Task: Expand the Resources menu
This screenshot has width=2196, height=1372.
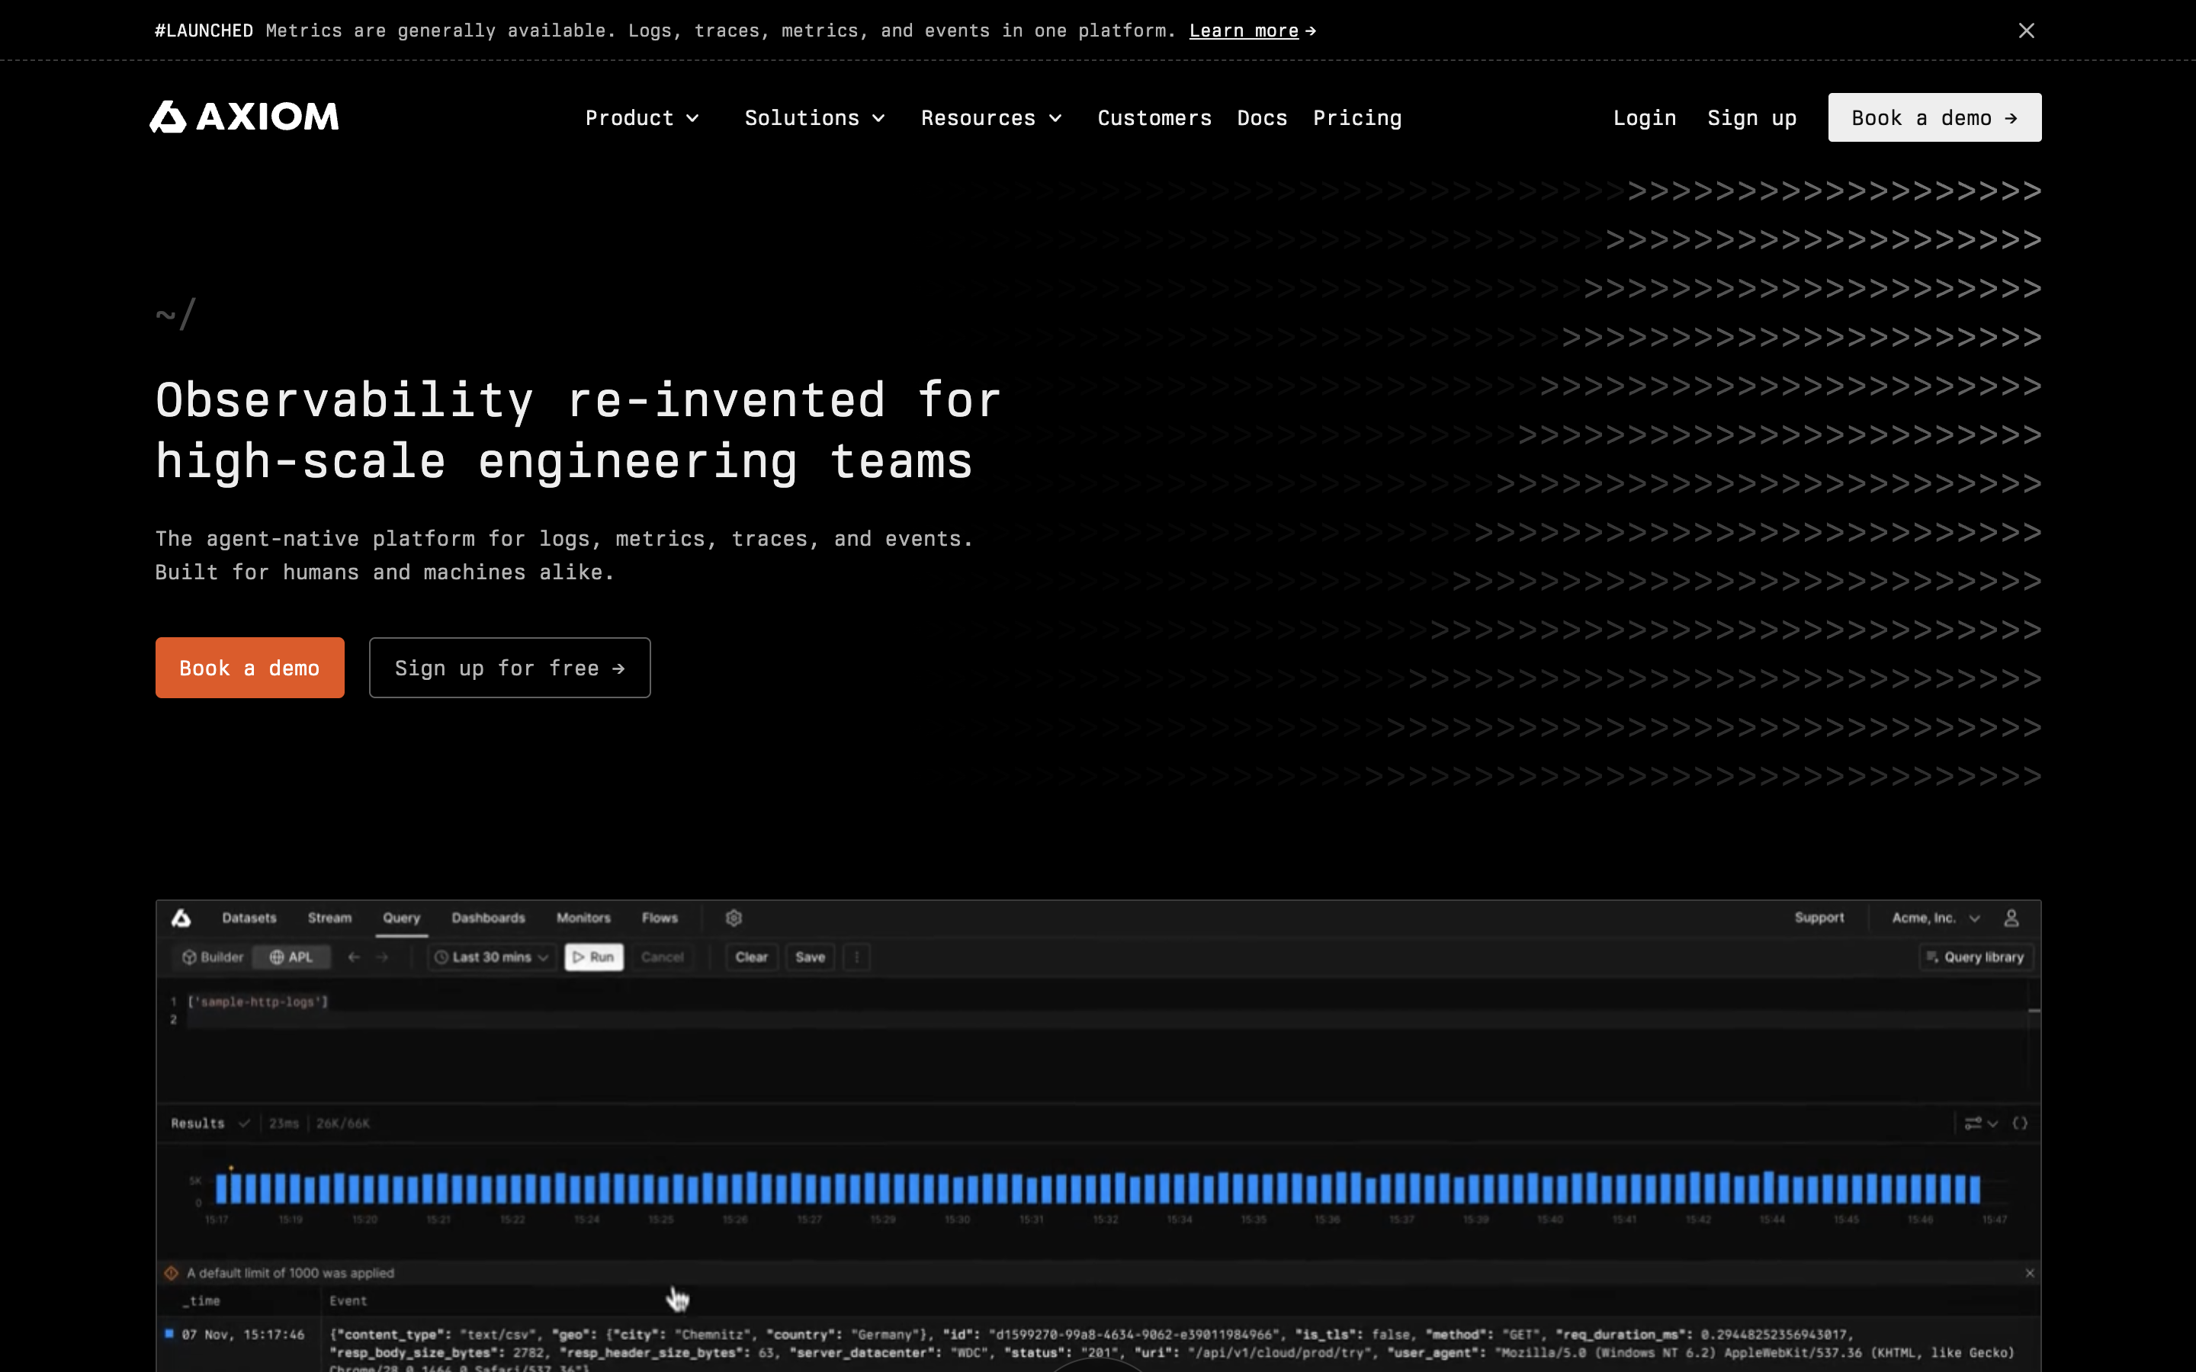Action: click(991, 118)
